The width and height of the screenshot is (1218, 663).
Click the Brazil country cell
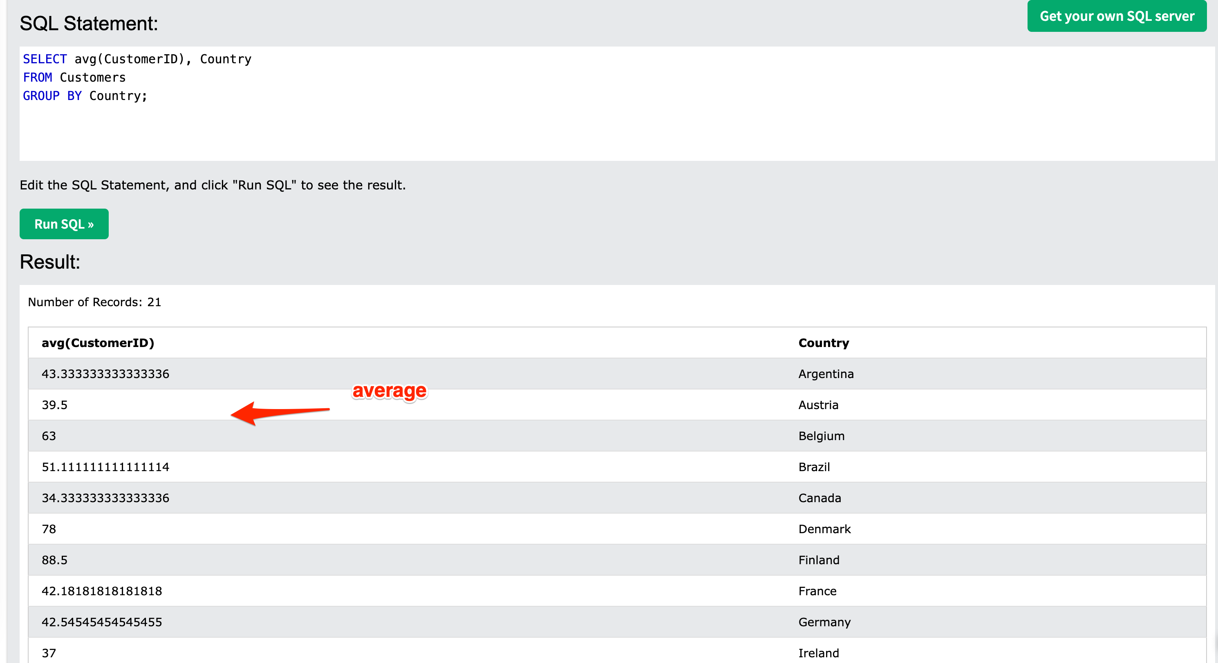[x=814, y=467]
